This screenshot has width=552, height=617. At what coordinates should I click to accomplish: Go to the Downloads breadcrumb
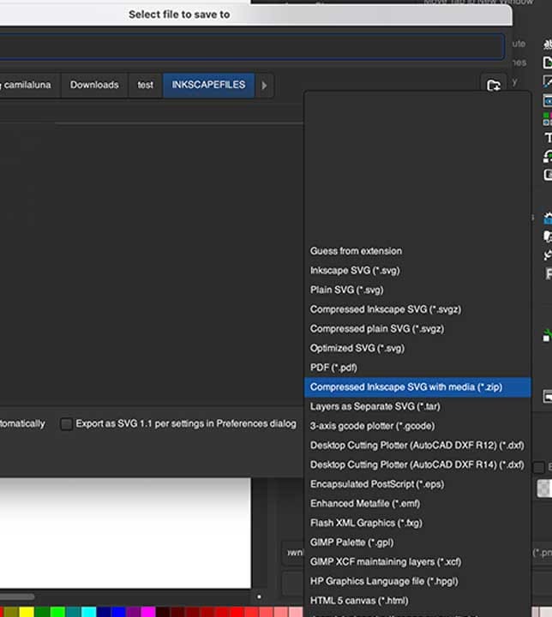click(94, 85)
